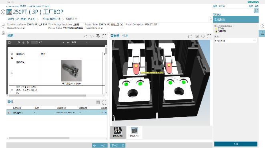Click the dark blue button at bottom right
Viewport: 265px width, 148px height.
point(236,144)
